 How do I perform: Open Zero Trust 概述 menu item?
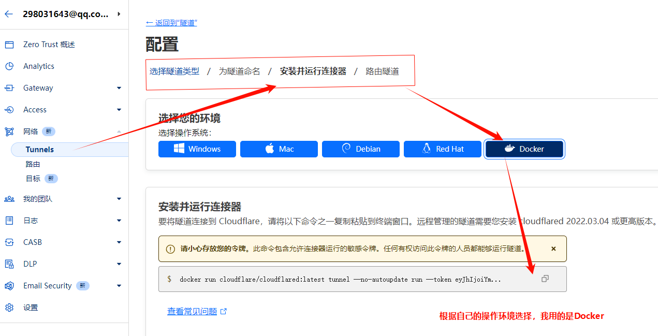point(49,45)
